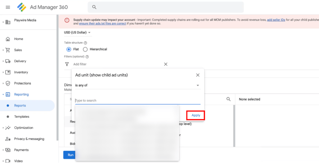Follow 'ensure their ads.txt files are correct' link

(103, 23)
